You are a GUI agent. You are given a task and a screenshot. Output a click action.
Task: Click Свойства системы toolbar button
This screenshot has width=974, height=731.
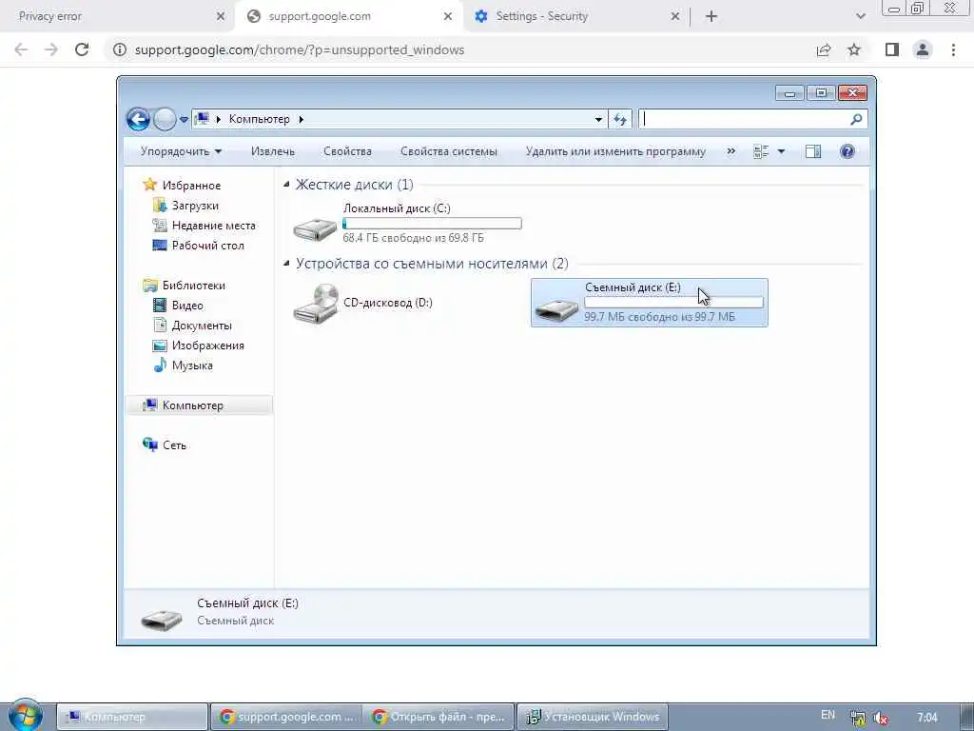point(449,151)
